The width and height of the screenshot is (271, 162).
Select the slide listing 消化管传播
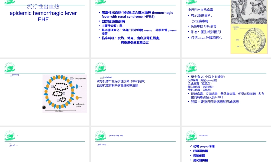226,144
